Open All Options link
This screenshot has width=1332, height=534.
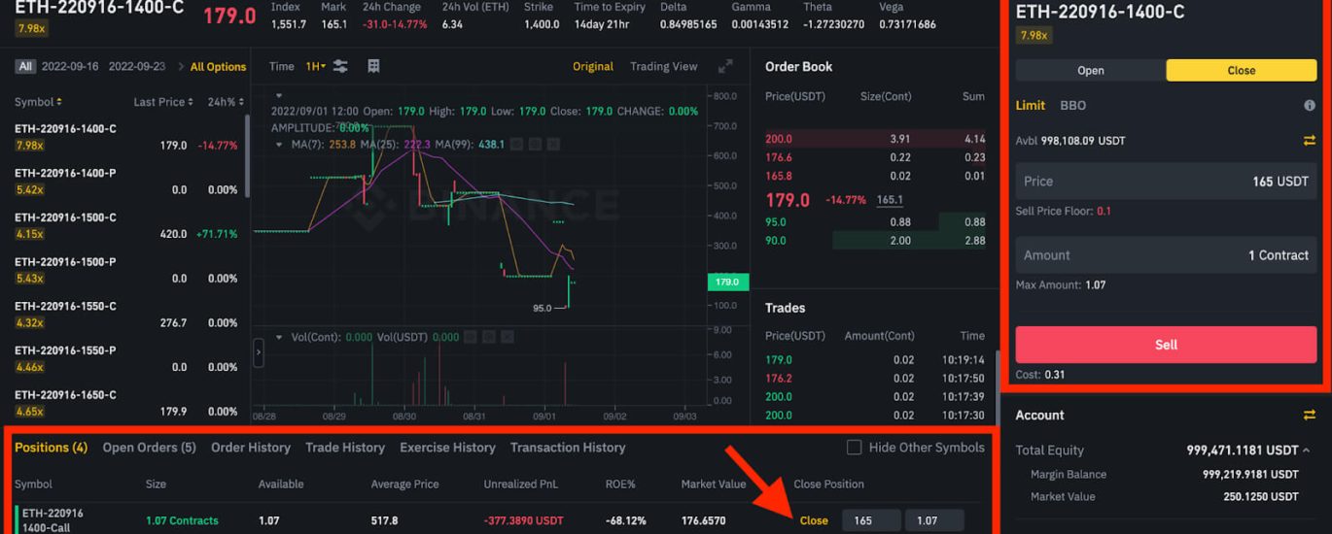pyautogui.click(x=219, y=66)
